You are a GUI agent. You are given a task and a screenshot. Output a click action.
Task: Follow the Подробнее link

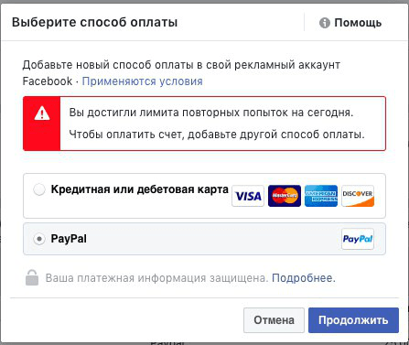304,278
